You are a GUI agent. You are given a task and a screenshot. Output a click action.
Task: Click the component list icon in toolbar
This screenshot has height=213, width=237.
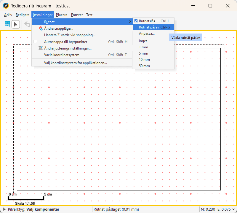tap(7, 24)
